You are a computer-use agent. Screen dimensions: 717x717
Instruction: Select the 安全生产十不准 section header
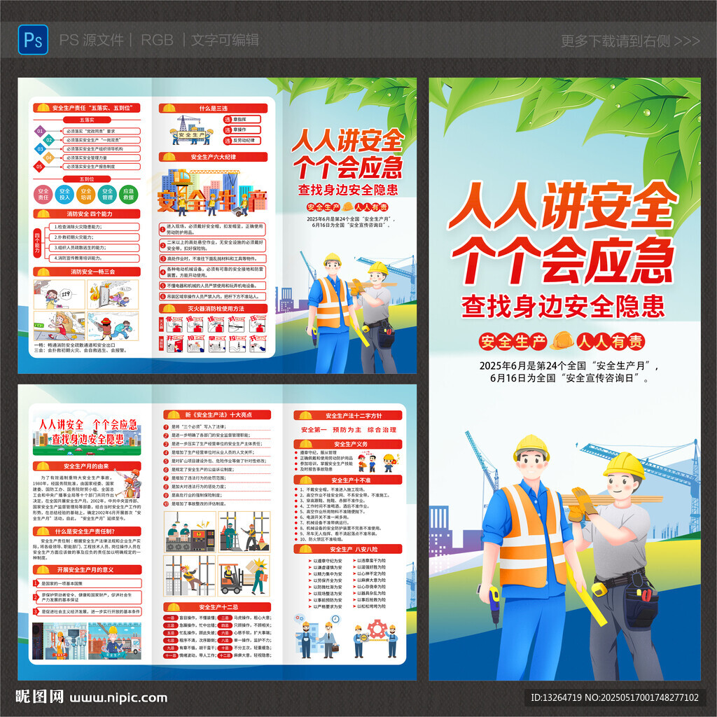pyautogui.click(x=348, y=480)
